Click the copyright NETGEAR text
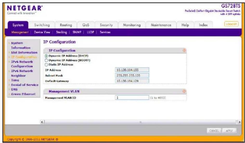This screenshot has height=143, width=245. tap(33, 139)
